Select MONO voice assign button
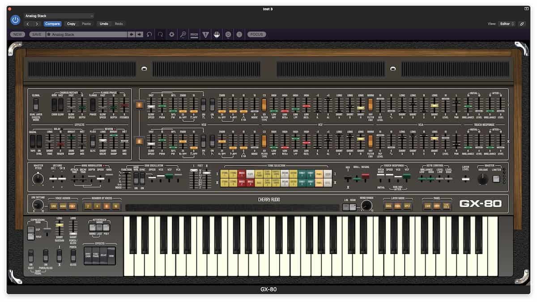Screen dimensions: 537x302 [x=63, y=206]
